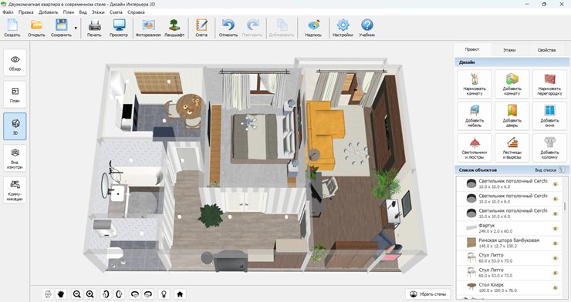Open the Добавить menu
The width and height of the screenshot is (571, 302).
48,12
